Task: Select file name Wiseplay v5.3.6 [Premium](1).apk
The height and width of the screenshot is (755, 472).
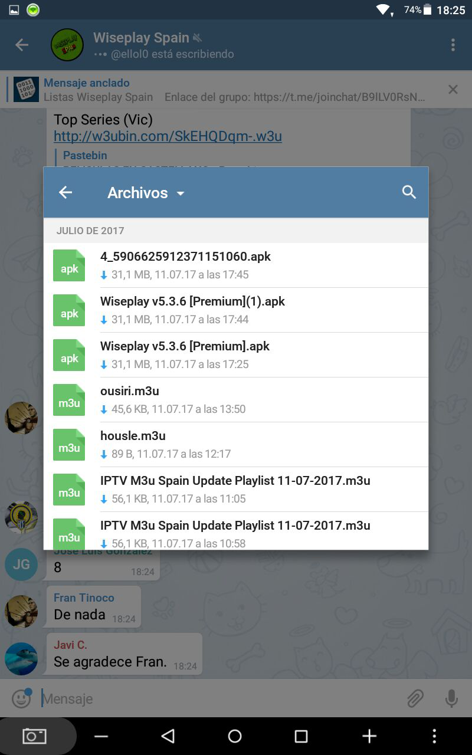Action: [192, 301]
